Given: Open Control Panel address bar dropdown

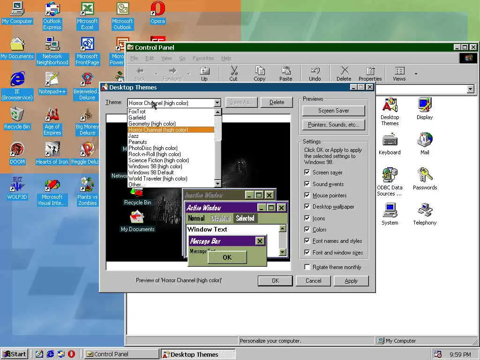Looking at the screenshot, I should tap(471, 89).
